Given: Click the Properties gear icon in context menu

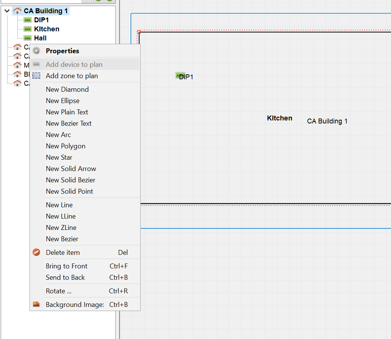Looking at the screenshot, I should pos(36,51).
